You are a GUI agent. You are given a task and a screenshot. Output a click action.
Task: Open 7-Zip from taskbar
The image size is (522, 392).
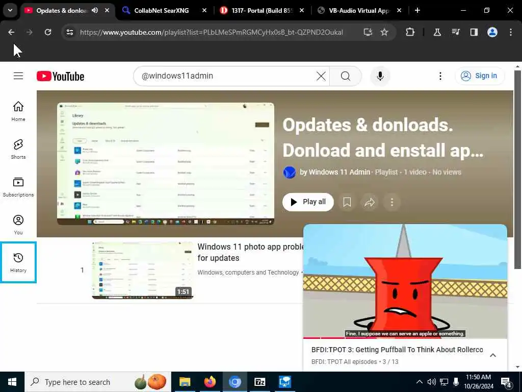coord(259,382)
